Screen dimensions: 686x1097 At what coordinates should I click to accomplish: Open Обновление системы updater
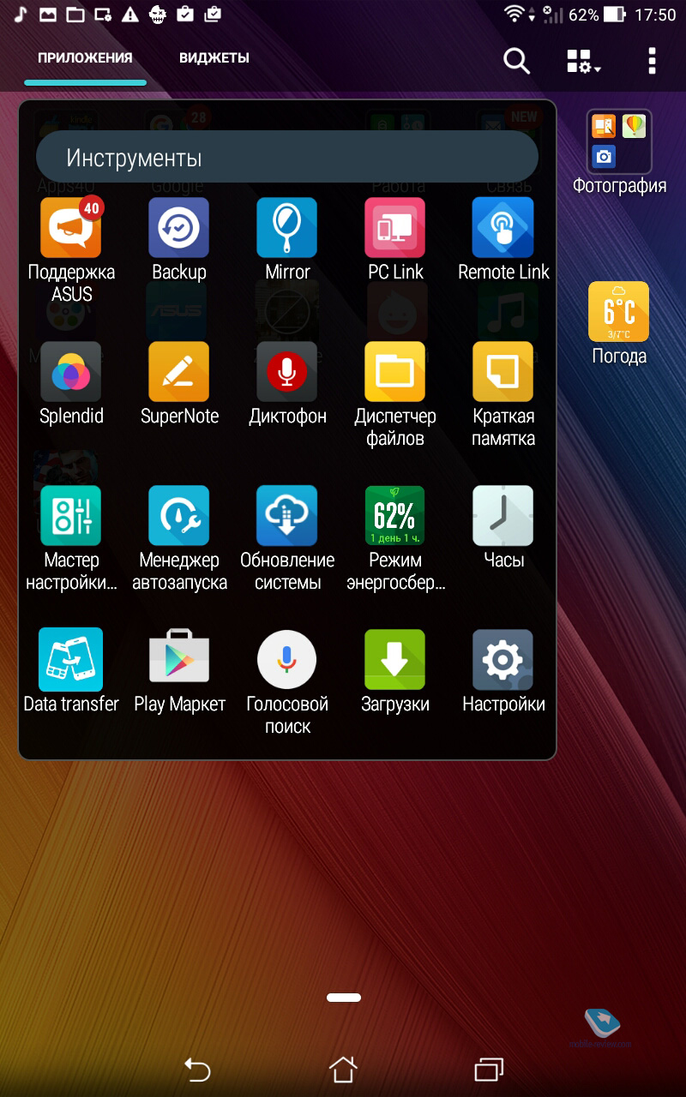tap(287, 516)
